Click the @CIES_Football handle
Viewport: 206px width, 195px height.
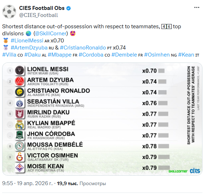point(39,15)
